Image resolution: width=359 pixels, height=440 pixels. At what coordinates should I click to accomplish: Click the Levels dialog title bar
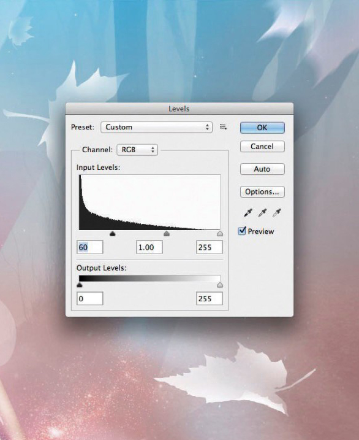tap(179, 109)
